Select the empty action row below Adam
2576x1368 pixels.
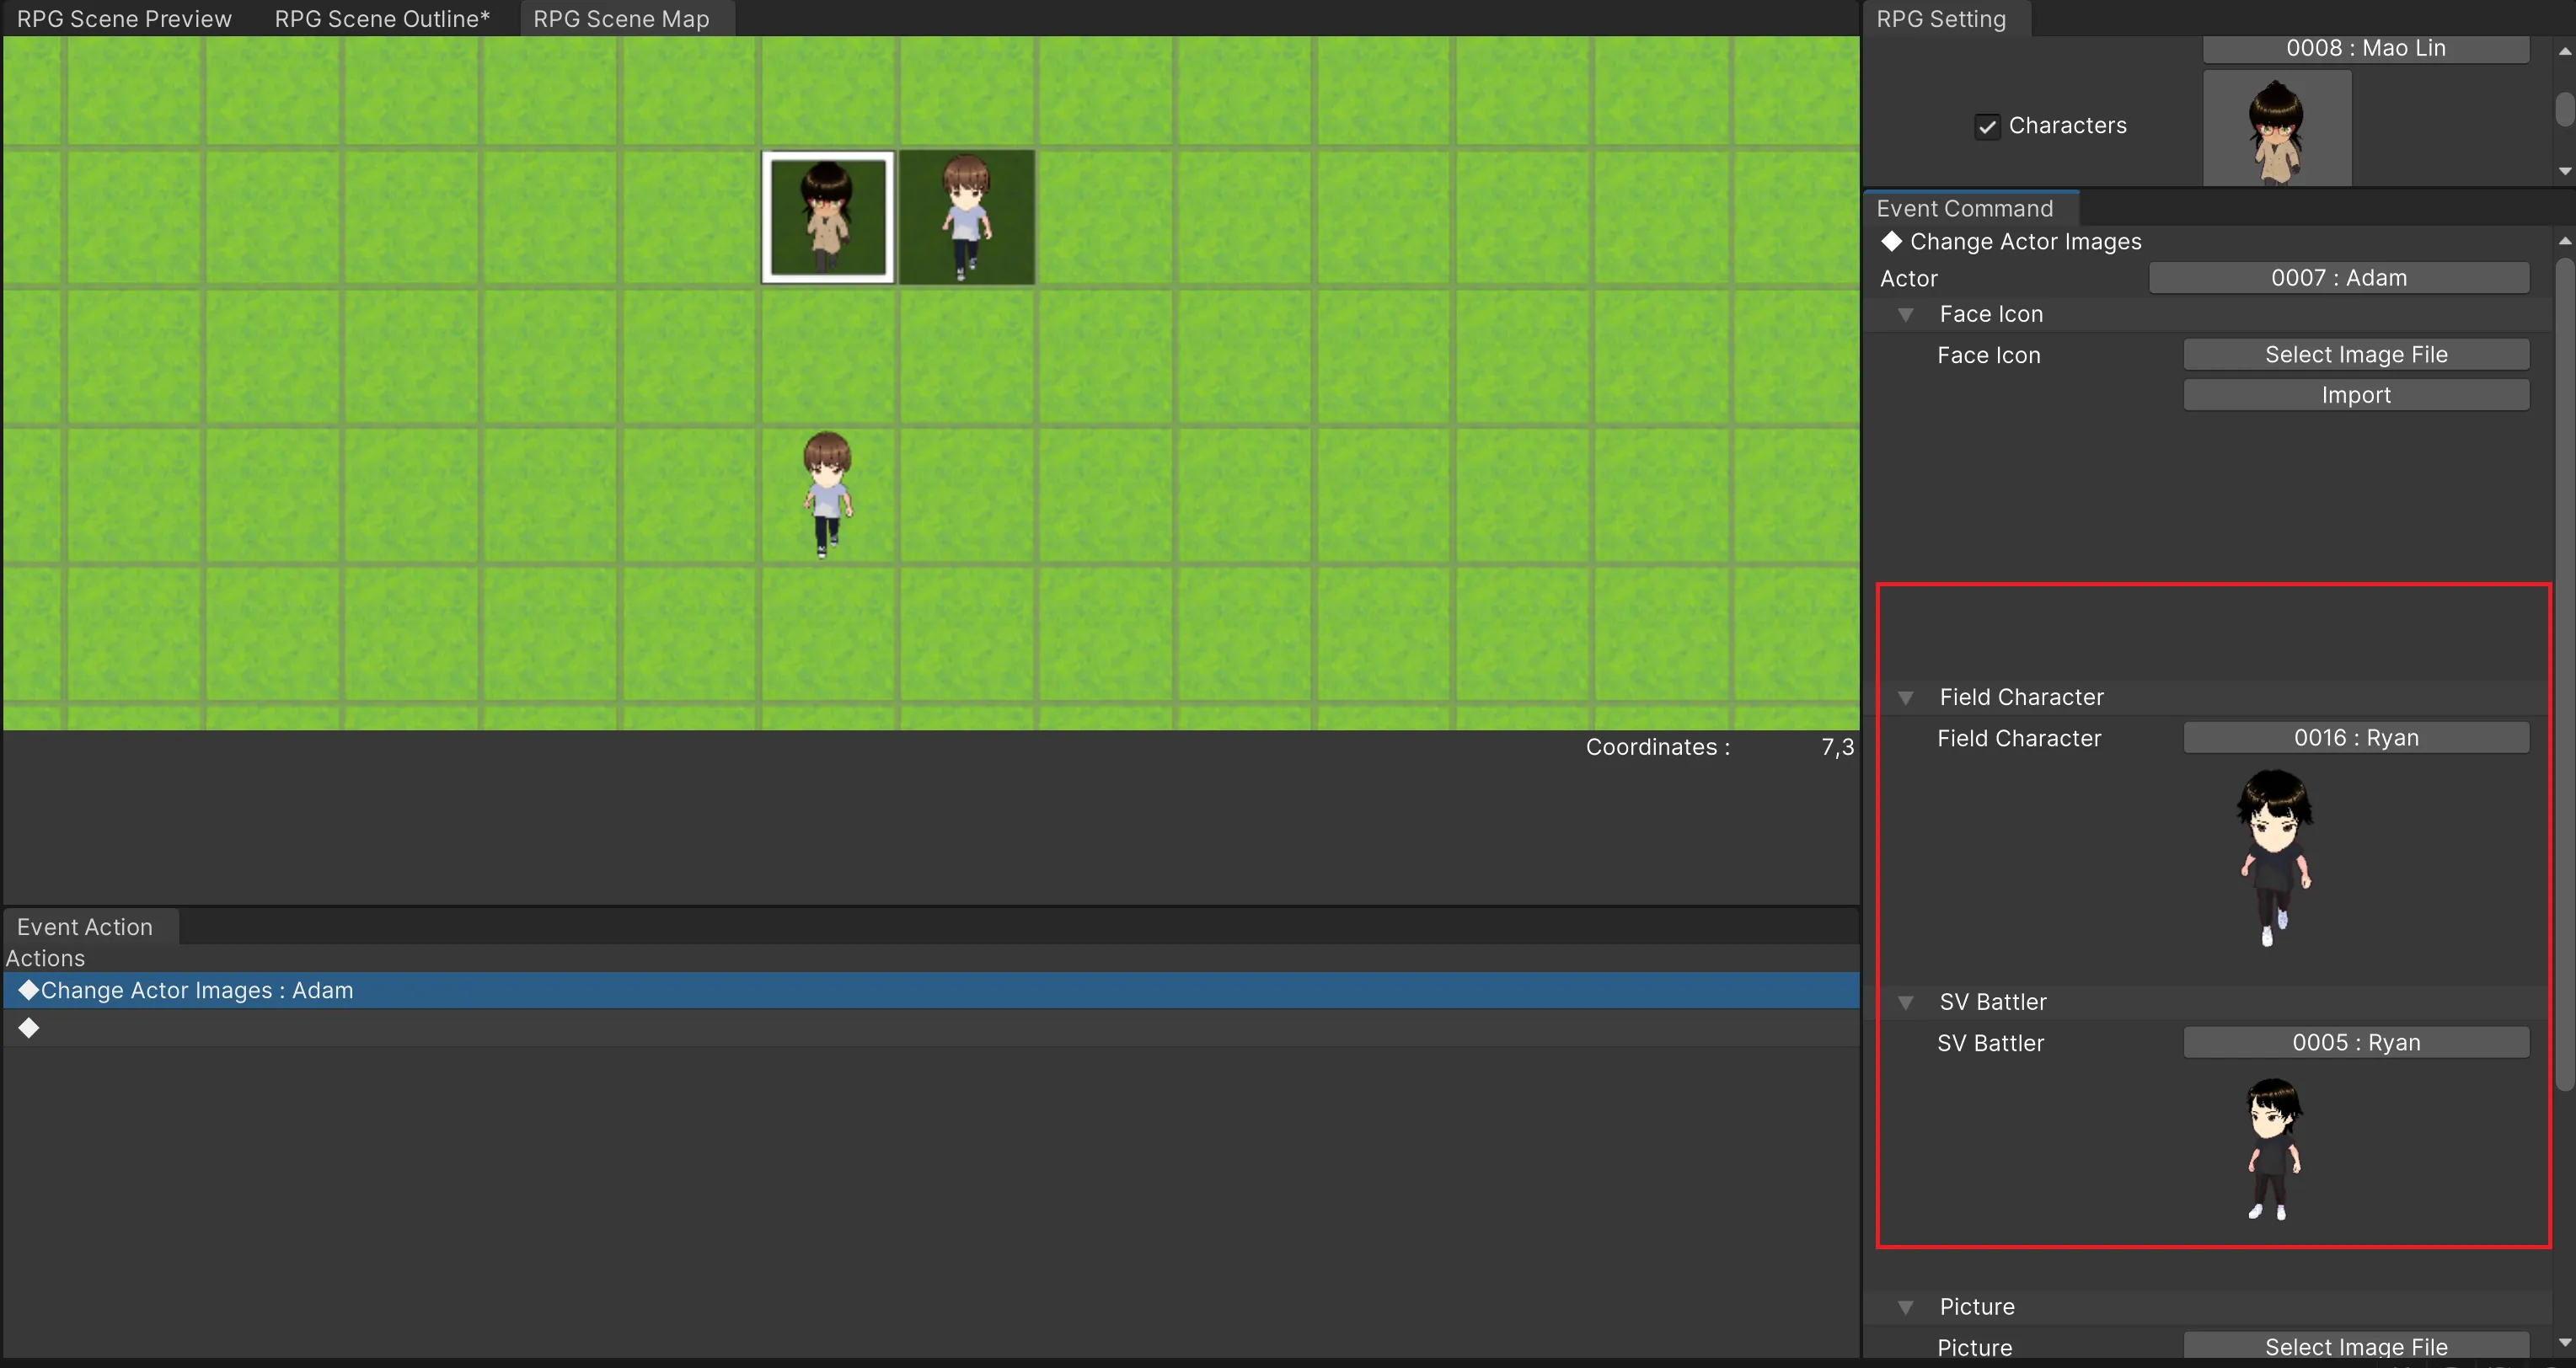(x=931, y=1028)
